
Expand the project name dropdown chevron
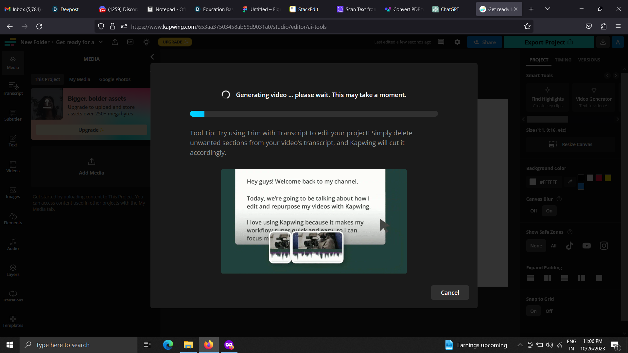[x=101, y=42]
